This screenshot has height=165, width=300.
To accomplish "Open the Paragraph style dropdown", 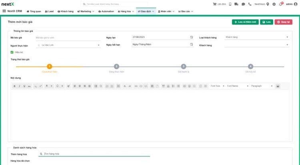I will pos(262,86).
